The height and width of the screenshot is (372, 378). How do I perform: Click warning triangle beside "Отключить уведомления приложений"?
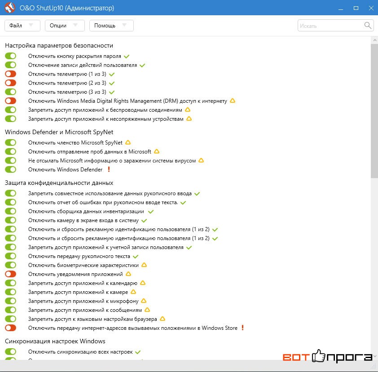pyautogui.click(x=128, y=274)
